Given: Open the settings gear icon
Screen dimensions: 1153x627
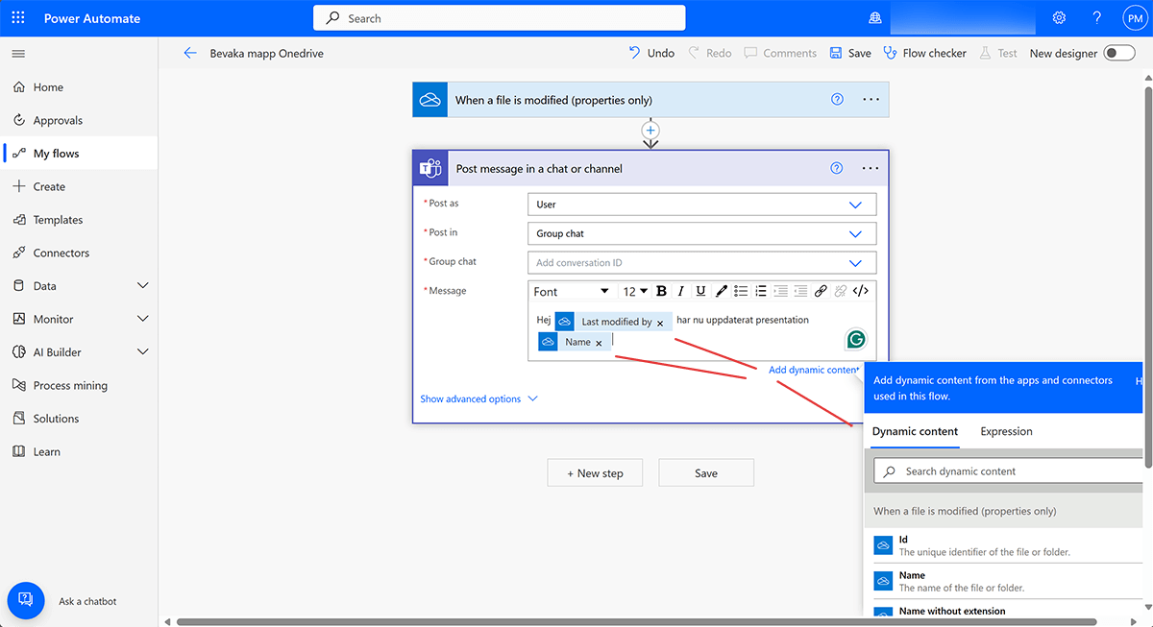Looking at the screenshot, I should point(1059,18).
